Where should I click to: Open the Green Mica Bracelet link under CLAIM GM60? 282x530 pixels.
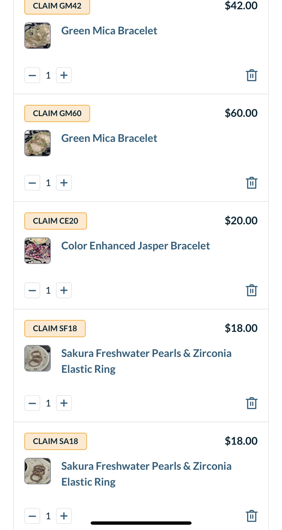tap(109, 138)
